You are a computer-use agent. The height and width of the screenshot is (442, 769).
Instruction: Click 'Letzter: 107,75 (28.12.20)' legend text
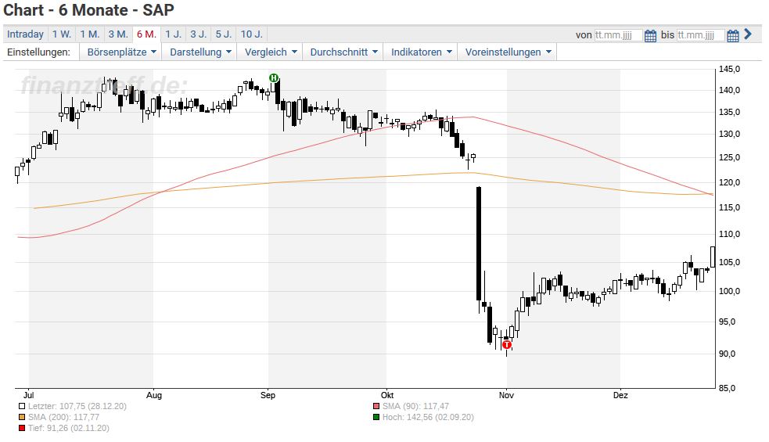pyautogui.click(x=77, y=406)
